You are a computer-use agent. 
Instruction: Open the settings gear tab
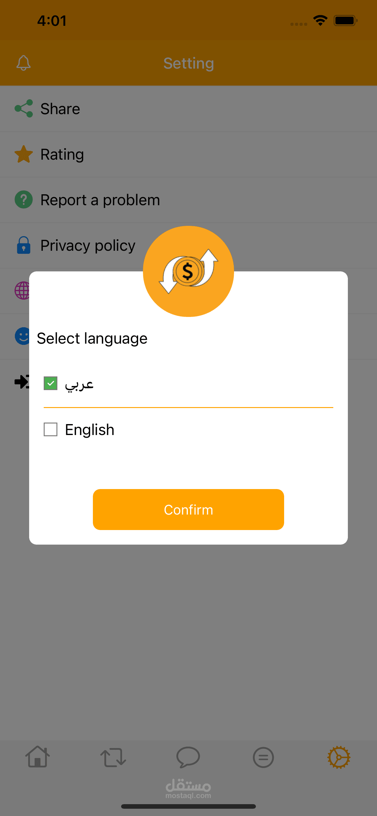[x=339, y=757]
